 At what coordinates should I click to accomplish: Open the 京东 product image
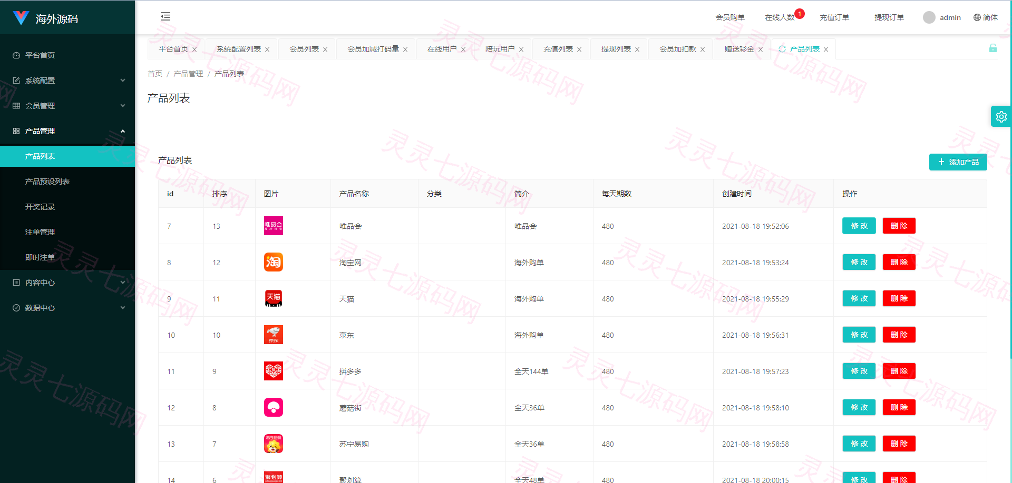point(274,335)
